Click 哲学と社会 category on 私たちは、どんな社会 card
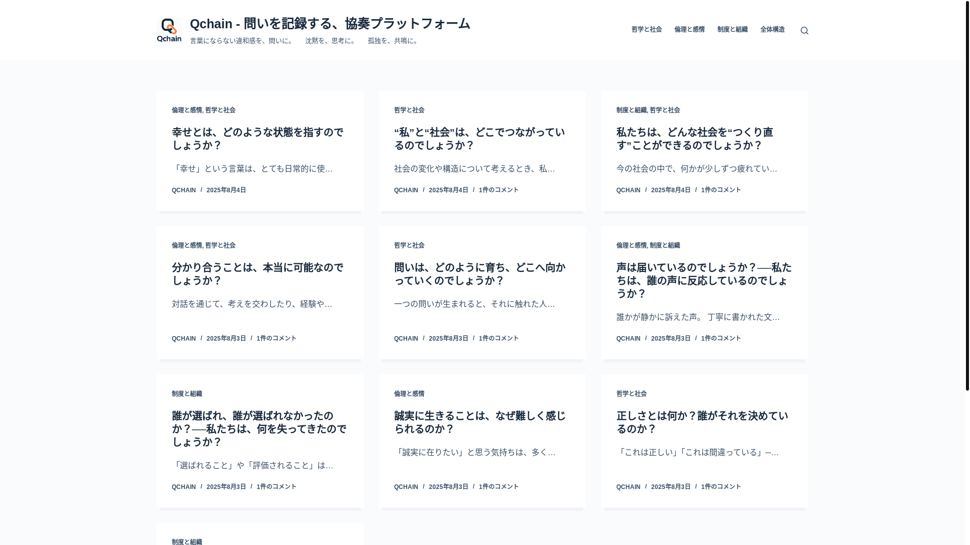 [x=665, y=110]
